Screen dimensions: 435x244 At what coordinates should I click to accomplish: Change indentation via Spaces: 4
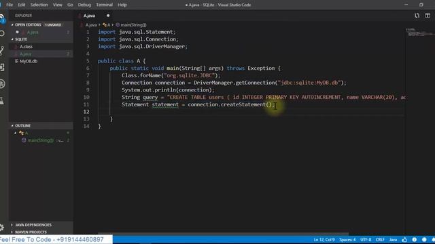(347, 239)
